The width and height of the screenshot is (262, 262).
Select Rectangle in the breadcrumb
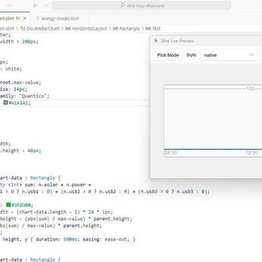tap(129, 29)
